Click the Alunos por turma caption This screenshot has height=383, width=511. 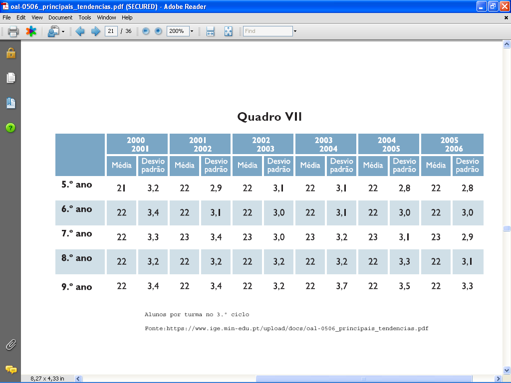(197, 315)
